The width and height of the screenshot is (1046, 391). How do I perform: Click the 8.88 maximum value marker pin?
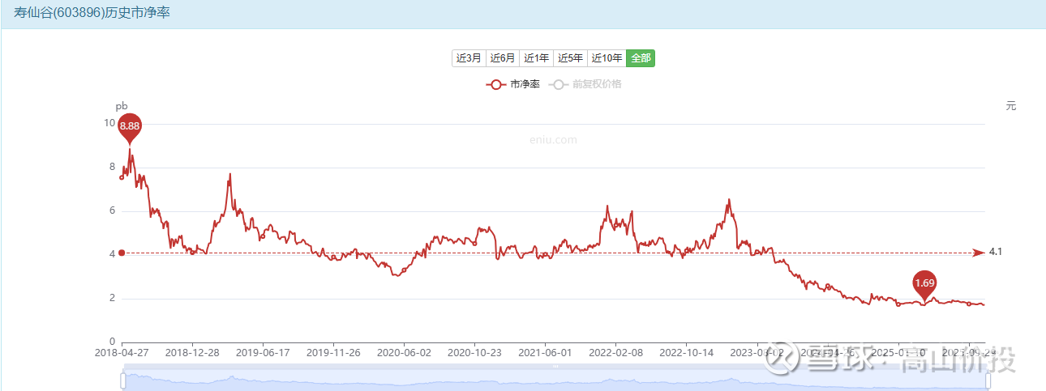130,127
